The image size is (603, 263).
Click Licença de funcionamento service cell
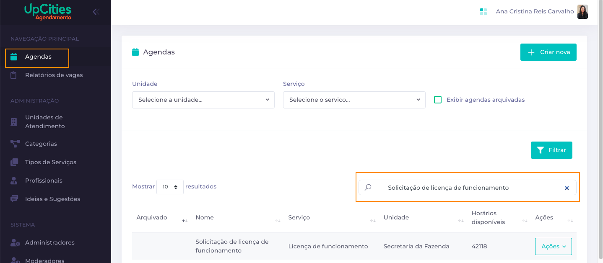328,246
